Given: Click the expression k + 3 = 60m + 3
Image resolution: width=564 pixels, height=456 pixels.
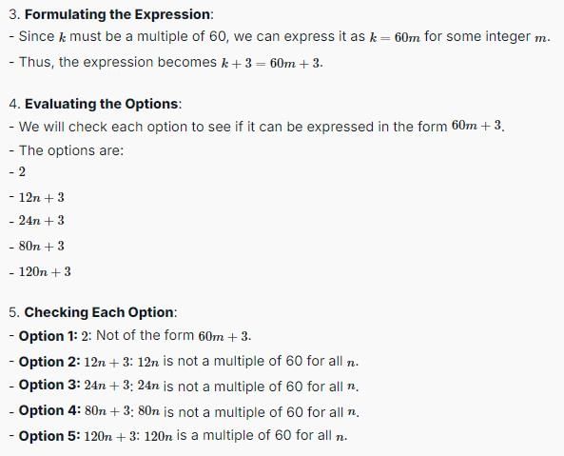Looking at the screenshot, I should point(272,63).
